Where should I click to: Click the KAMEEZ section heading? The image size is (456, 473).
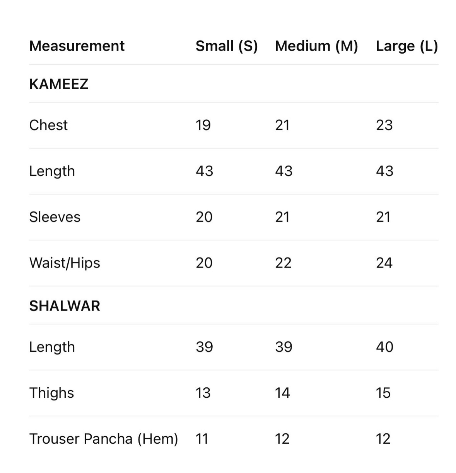59,84
